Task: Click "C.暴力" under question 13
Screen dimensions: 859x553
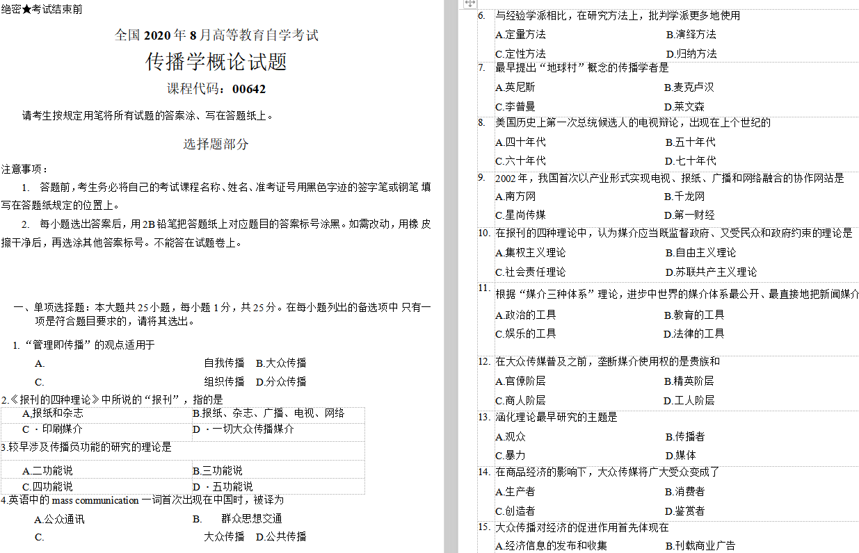Action: tap(511, 456)
